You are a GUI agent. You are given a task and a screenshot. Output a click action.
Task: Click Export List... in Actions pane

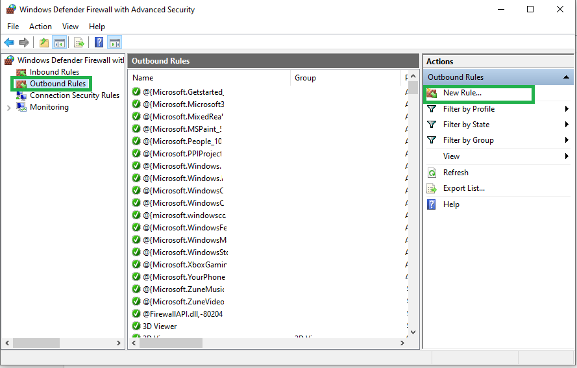pyautogui.click(x=464, y=188)
